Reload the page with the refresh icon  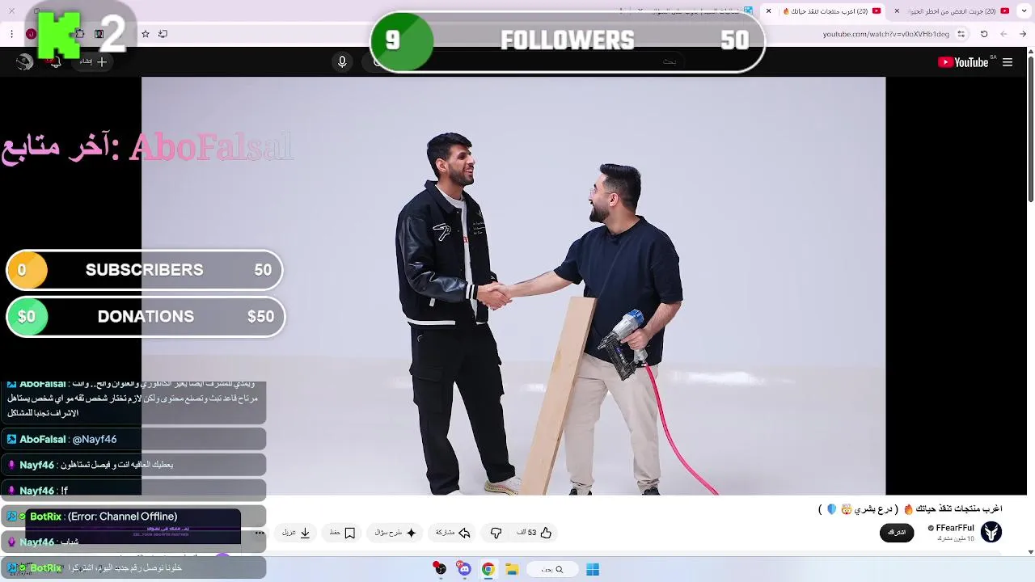[x=984, y=34]
